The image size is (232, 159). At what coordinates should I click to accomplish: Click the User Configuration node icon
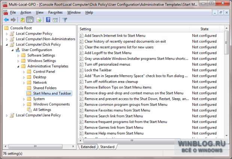18,50
